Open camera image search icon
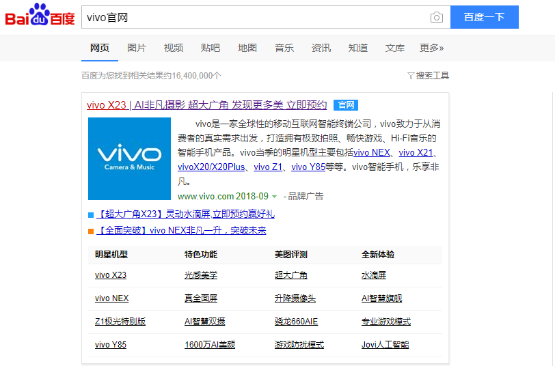 pyautogui.click(x=437, y=17)
